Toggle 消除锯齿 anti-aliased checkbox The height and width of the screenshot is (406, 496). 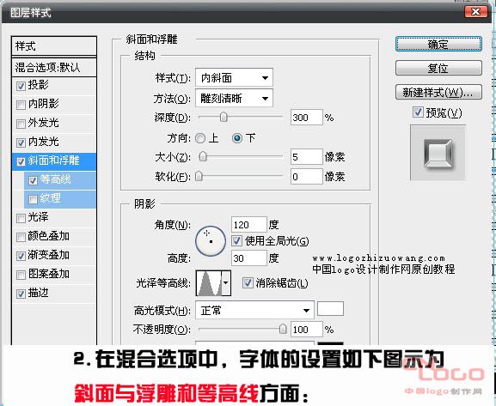click(248, 282)
